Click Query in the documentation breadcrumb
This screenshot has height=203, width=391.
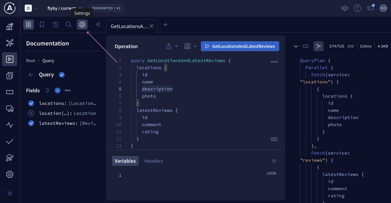click(48, 61)
